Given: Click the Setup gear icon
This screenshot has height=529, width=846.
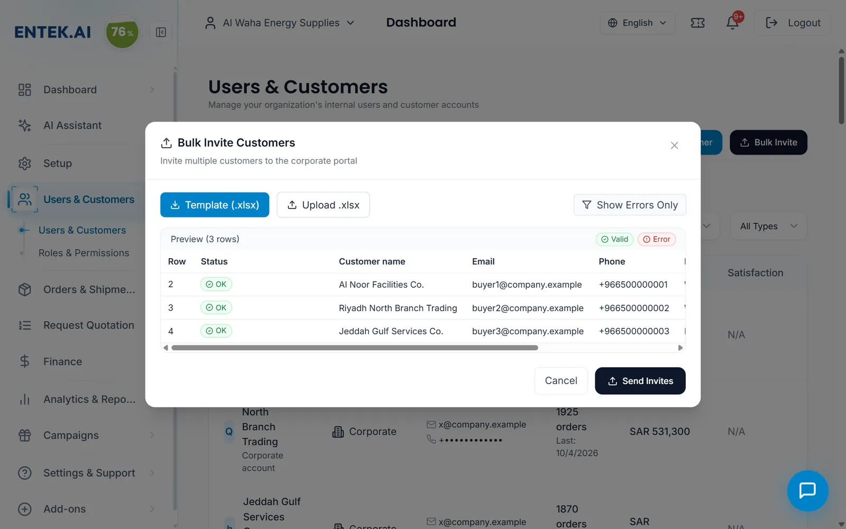Looking at the screenshot, I should click(x=25, y=163).
